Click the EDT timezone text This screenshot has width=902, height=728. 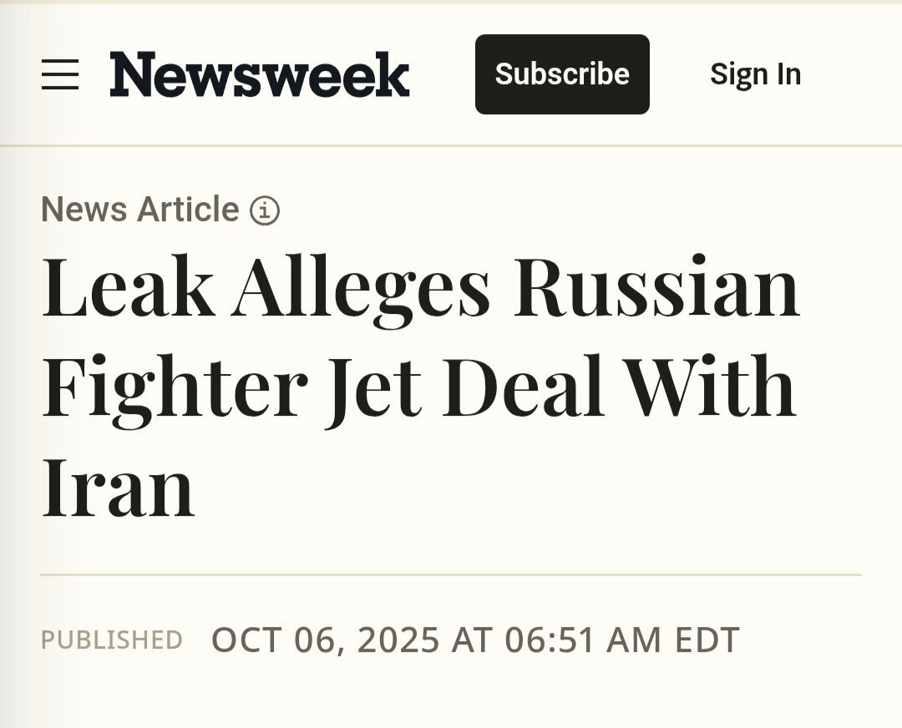coord(707,640)
